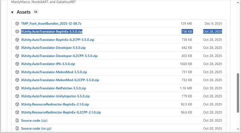Screen dimensions: 241x133
Task: Download XUnity.AutoTranslator-BepInEx-IL2CPP-5.5.0.zip
Action: tap(58, 40)
